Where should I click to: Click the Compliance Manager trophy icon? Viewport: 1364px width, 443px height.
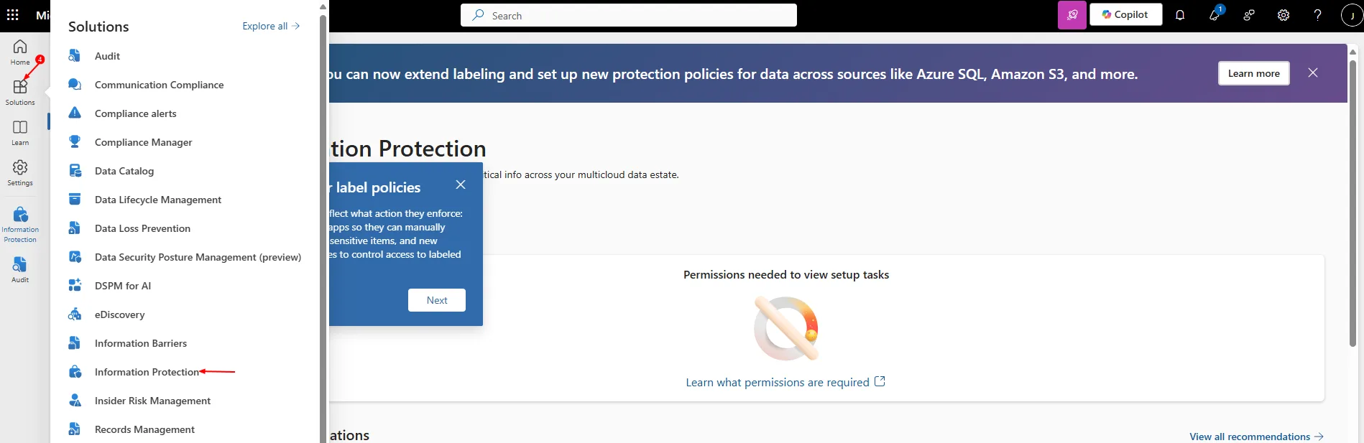coord(75,142)
